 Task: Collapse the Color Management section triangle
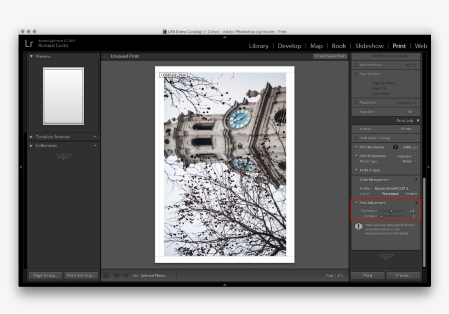coord(416,179)
